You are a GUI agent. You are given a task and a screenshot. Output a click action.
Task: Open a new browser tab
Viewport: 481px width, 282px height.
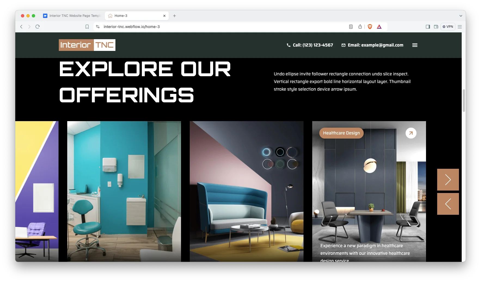coord(174,16)
